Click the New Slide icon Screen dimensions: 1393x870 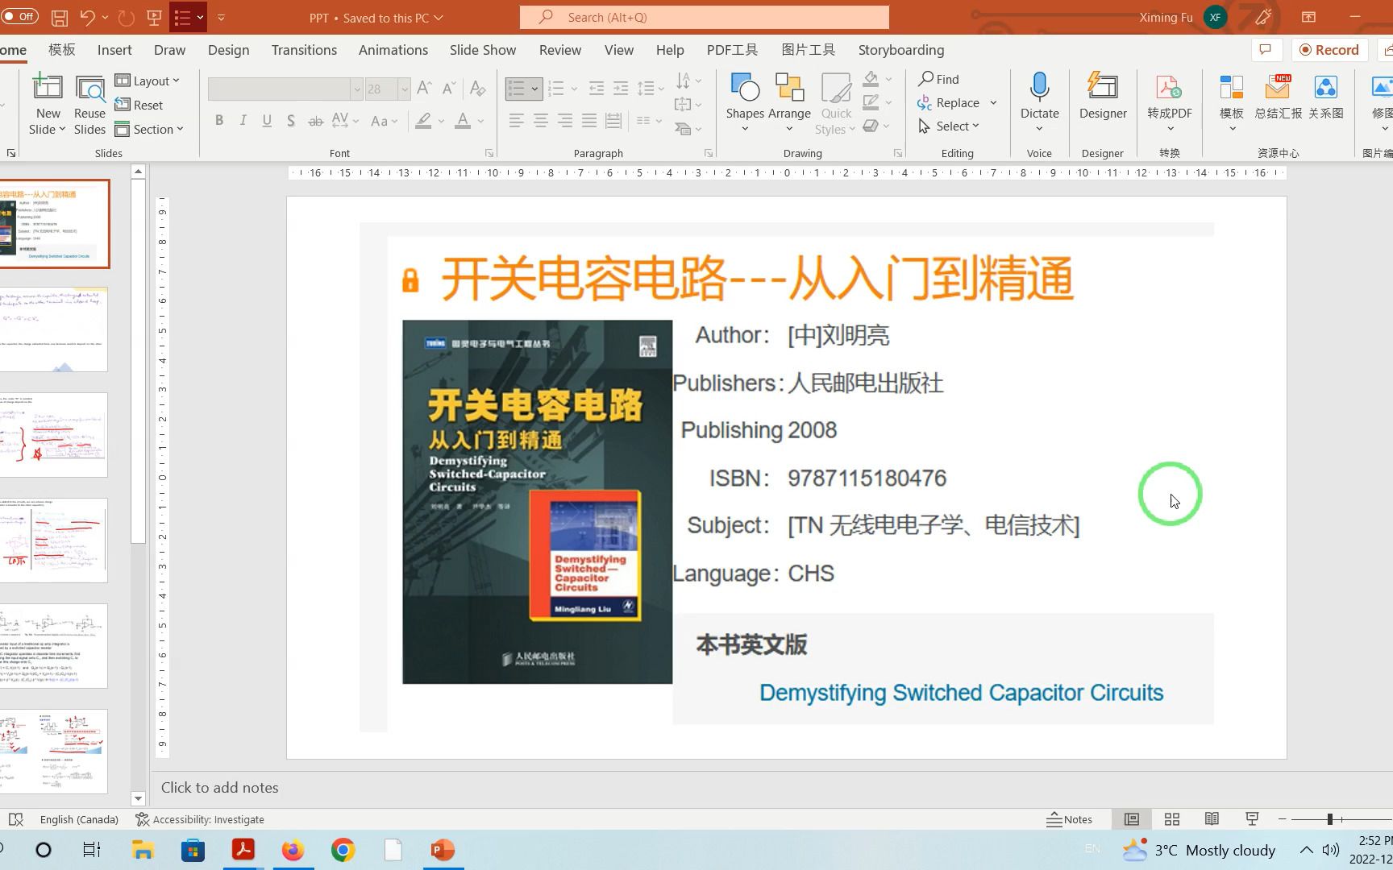(48, 88)
